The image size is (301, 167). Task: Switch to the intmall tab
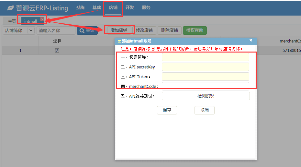click(31, 21)
